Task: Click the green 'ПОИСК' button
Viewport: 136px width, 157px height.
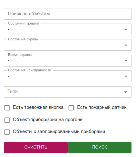Action: (100, 147)
